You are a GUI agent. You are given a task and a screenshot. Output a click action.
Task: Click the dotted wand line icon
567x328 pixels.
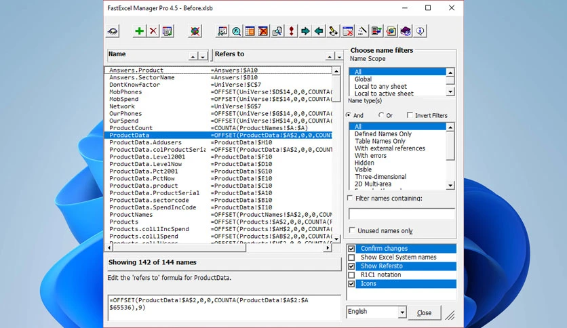pyautogui.click(x=362, y=31)
